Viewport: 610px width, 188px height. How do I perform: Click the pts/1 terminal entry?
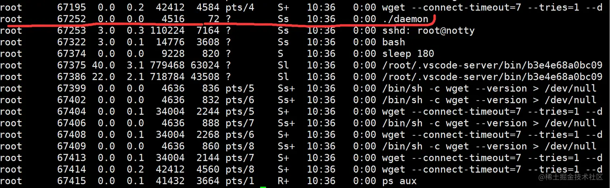pos(240,181)
